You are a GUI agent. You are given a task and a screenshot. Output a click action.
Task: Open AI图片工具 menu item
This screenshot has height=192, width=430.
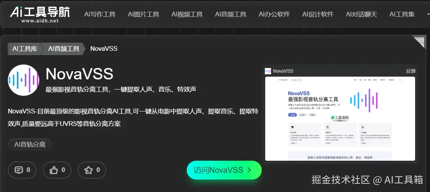tap(144, 14)
